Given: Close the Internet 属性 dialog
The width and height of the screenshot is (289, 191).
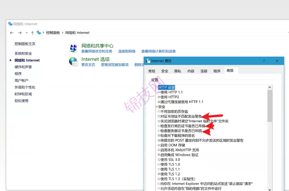Looking at the screenshot, I should pyautogui.click(x=277, y=61).
